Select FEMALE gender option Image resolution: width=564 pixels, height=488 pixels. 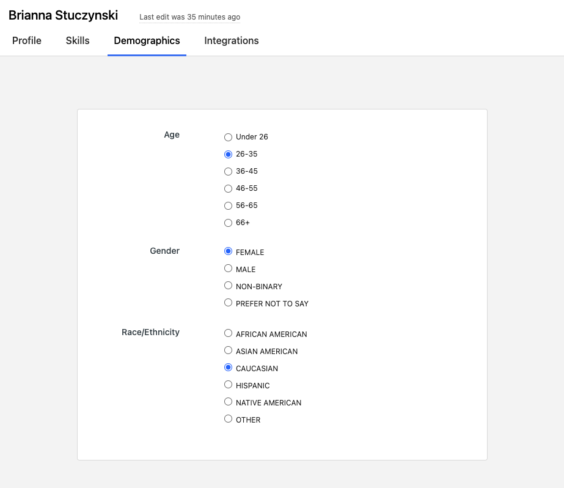click(x=228, y=251)
